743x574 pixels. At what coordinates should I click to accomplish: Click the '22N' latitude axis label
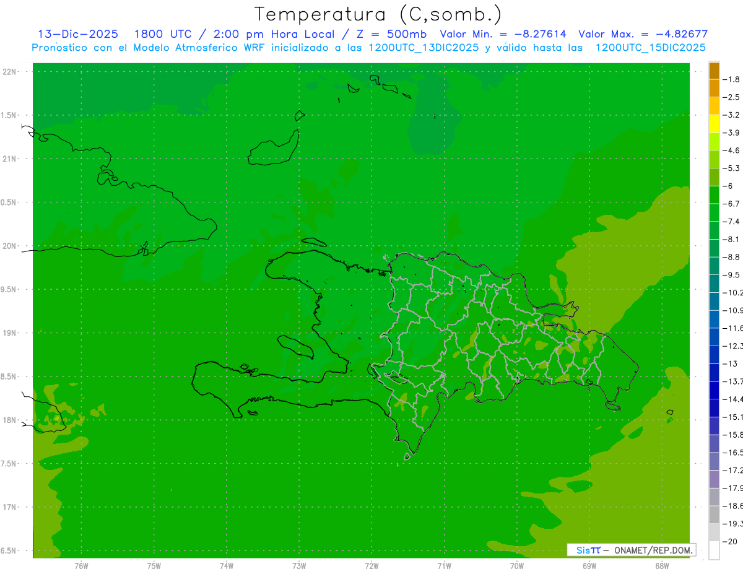click(x=10, y=72)
